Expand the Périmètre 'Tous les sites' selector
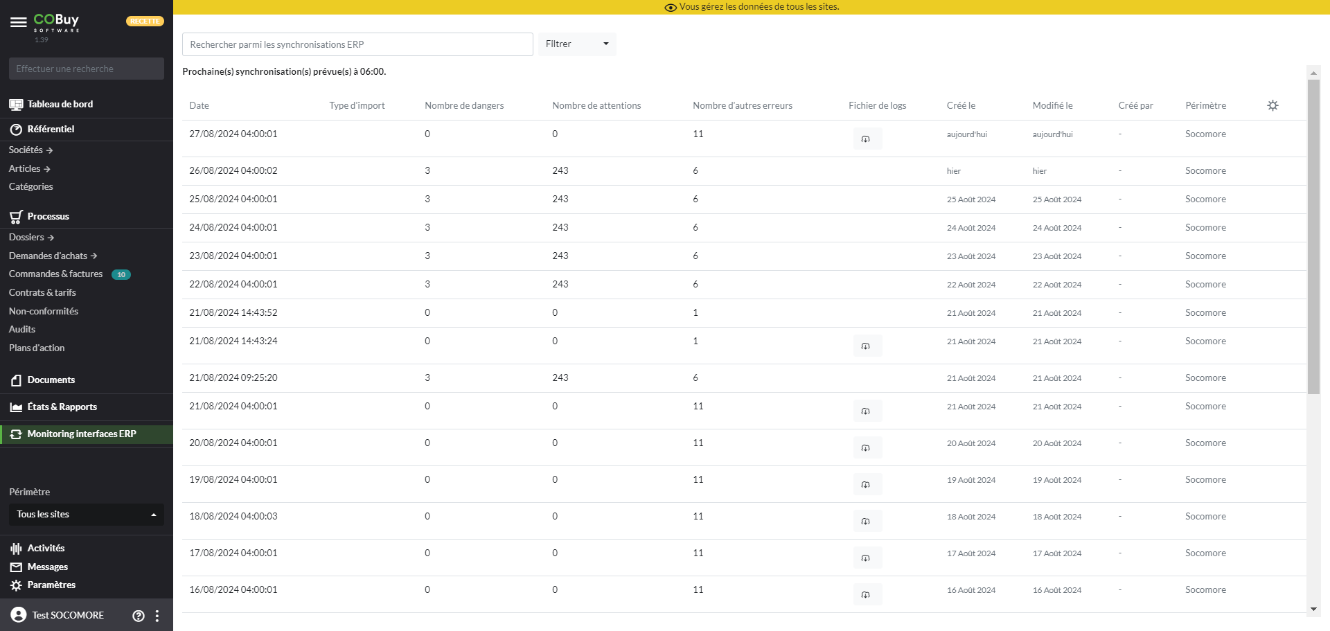 point(86,515)
